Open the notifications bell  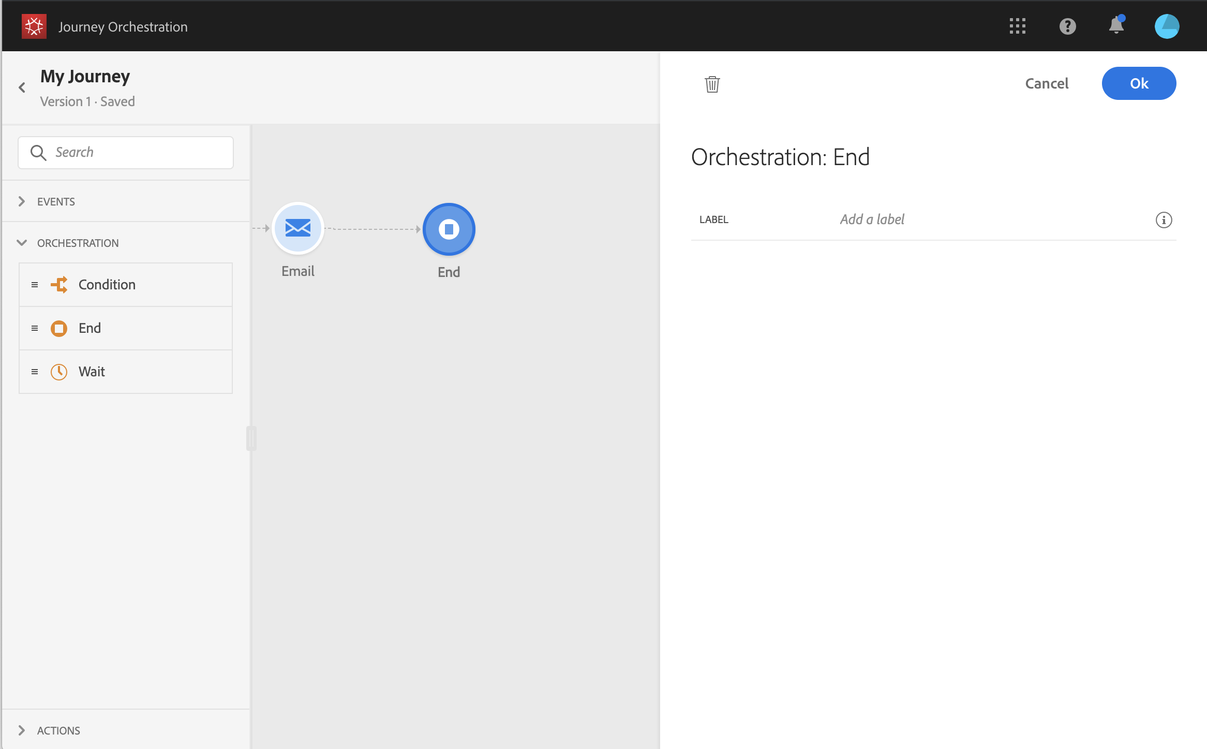point(1116,25)
